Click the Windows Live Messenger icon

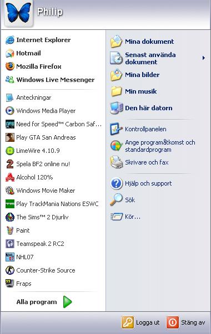[10, 80]
